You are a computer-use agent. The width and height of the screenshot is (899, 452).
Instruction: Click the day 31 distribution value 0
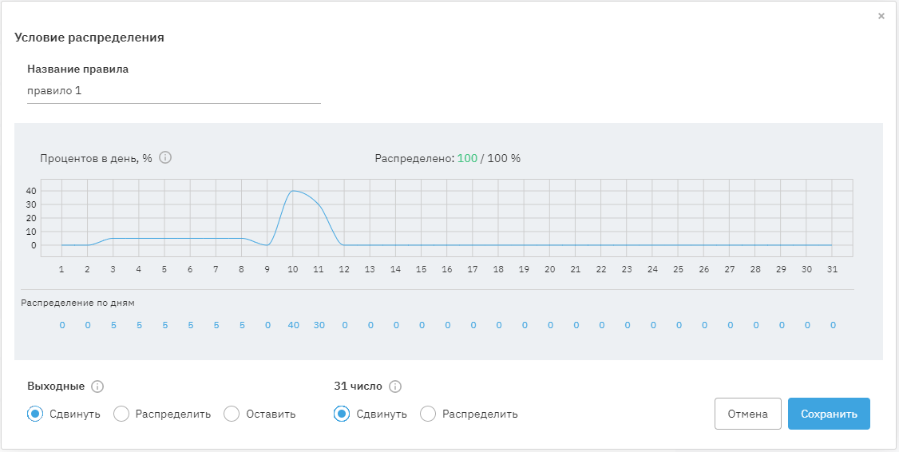coord(833,325)
